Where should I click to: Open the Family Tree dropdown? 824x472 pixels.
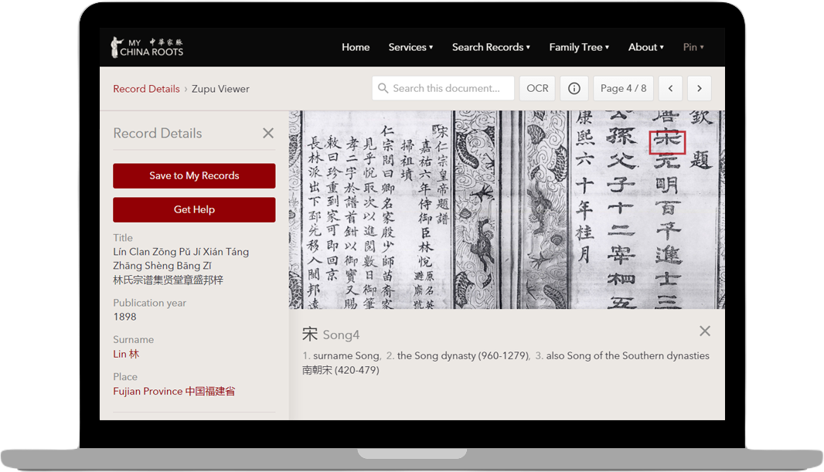(x=579, y=47)
